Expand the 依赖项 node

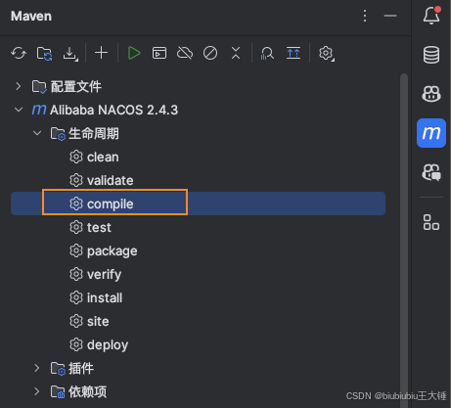pyautogui.click(x=37, y=391)
